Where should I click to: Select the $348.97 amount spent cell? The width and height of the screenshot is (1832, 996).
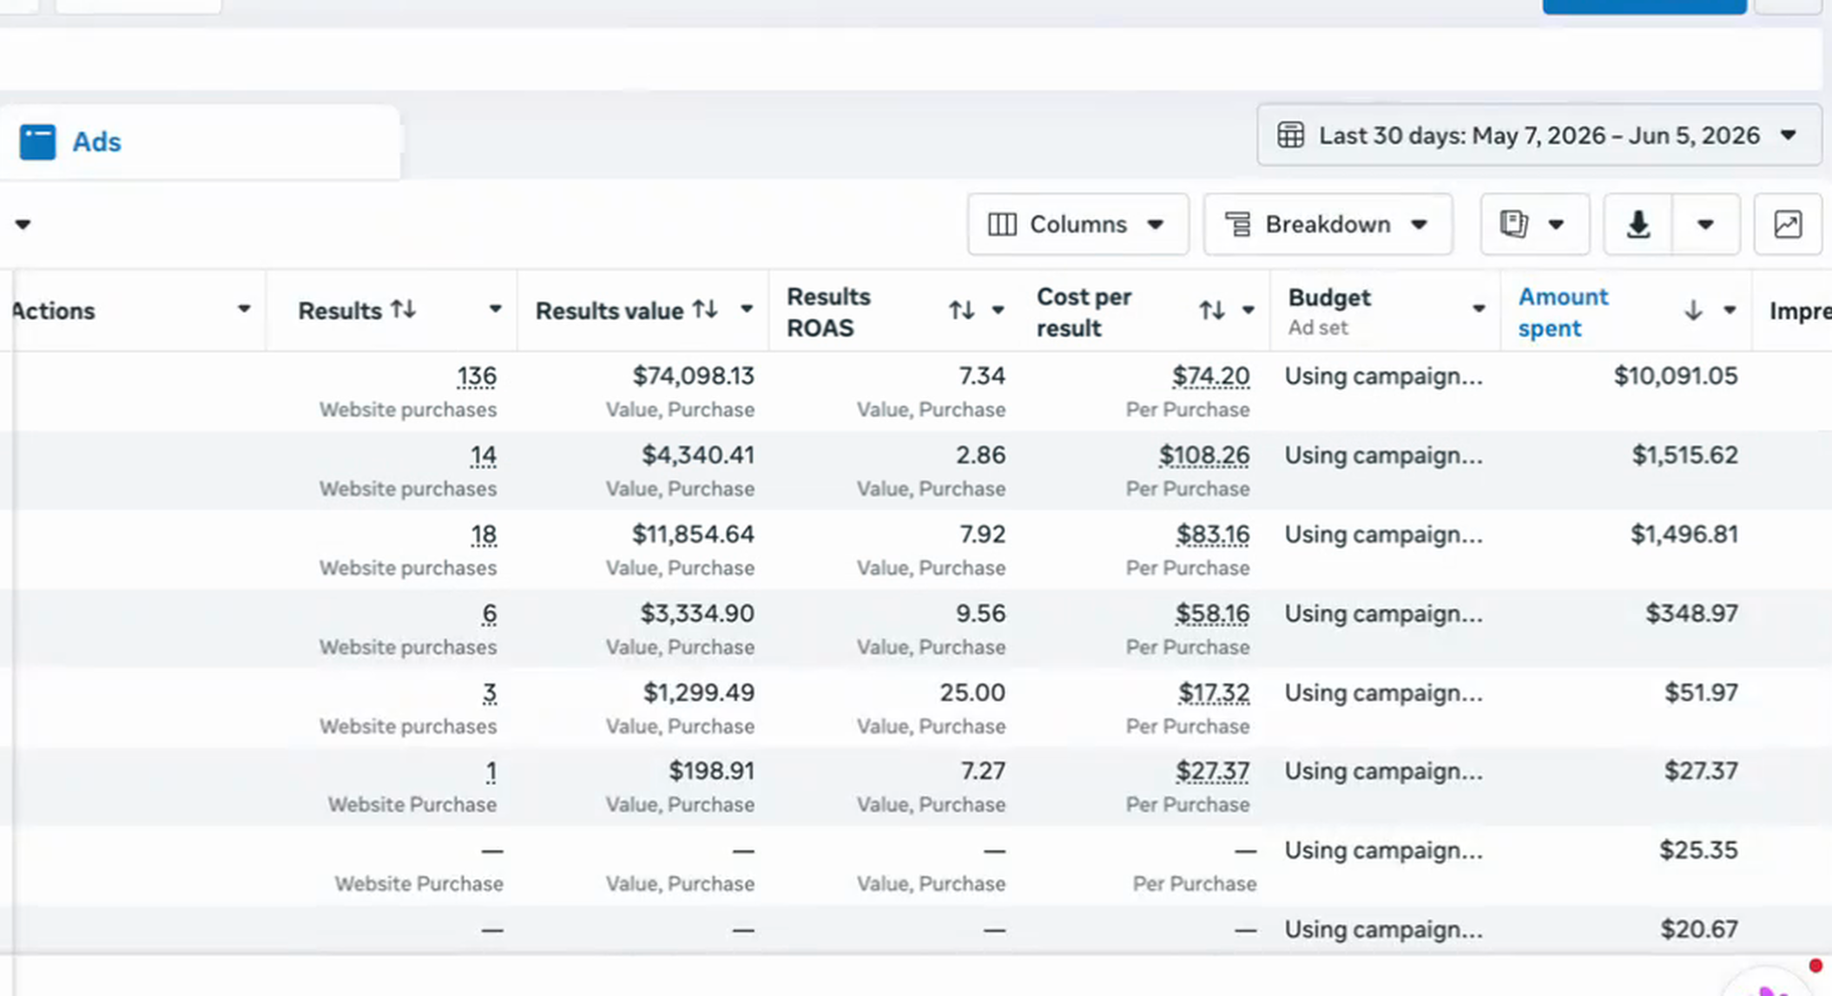(1692, 613)
